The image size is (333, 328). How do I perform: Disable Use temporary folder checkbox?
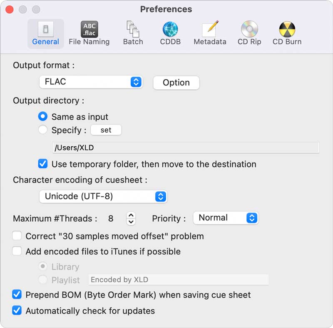click(43, 164)
